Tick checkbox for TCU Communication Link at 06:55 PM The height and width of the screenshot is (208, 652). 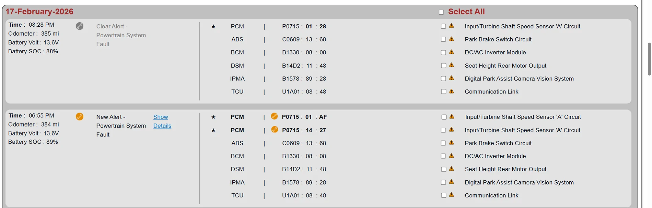443,195
